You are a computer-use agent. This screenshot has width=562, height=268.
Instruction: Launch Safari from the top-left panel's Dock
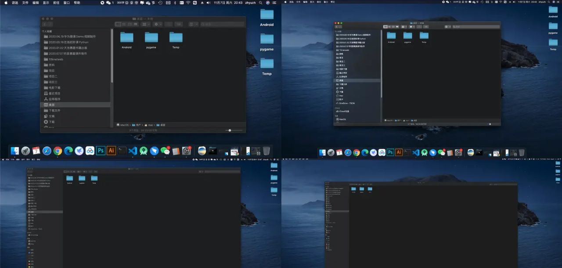[47, 151]
